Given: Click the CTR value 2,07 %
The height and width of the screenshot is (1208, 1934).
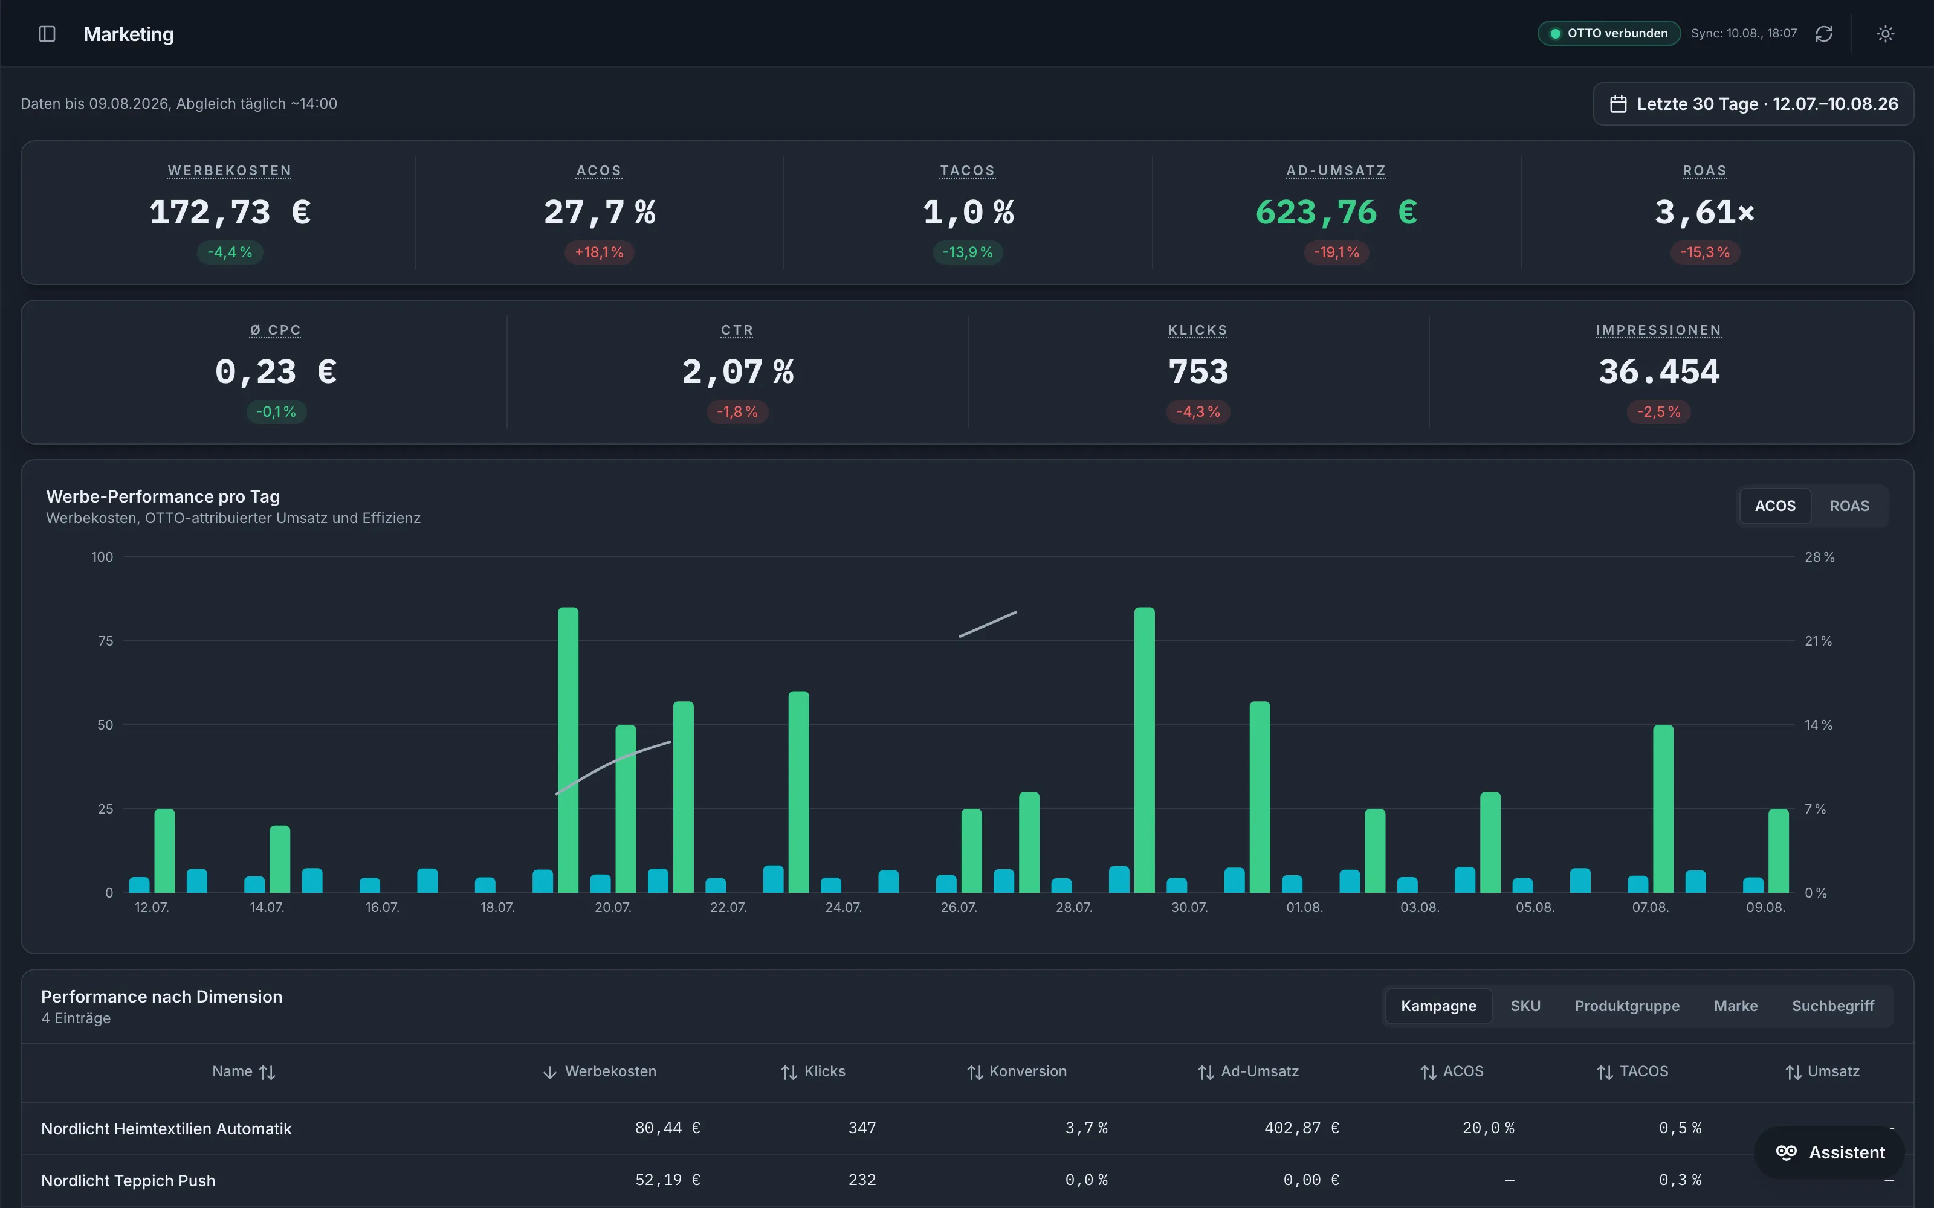Looking at the screenshot, I should pyautogui.click(x=737, y=372).
